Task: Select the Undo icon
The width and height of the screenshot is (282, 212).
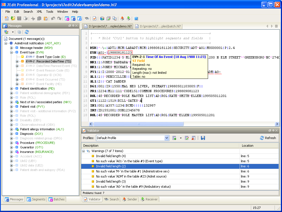Action: pos(53,18)
